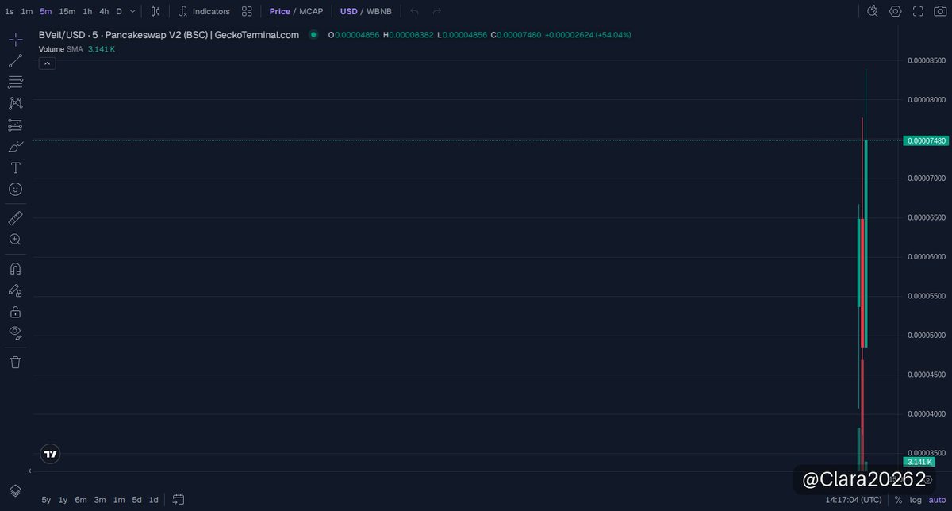This screenshot has width=952, height=511.
Task: Select the D daily timeframe
Action: 119,11
